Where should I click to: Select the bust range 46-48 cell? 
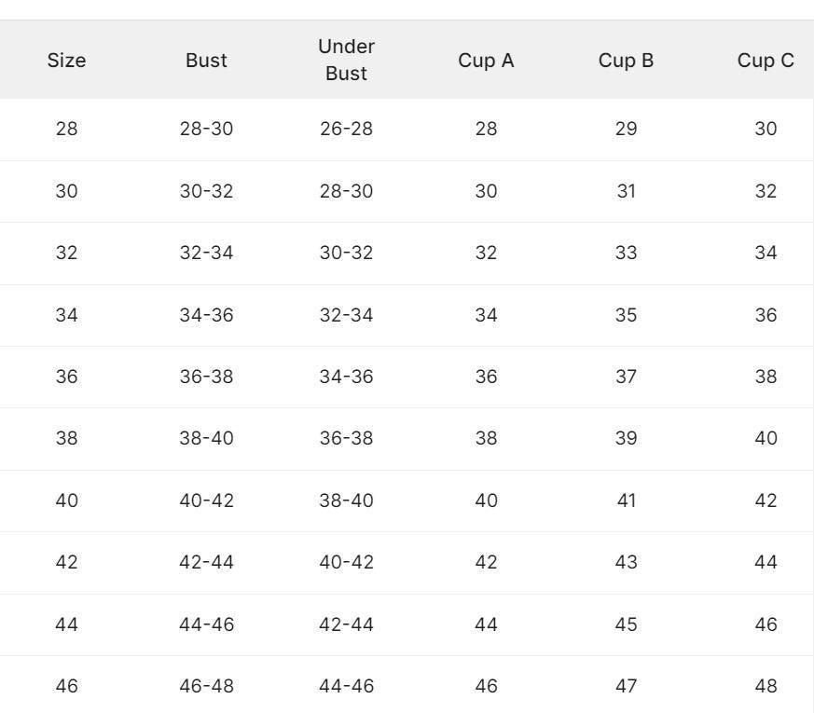(x=206, y=686)
